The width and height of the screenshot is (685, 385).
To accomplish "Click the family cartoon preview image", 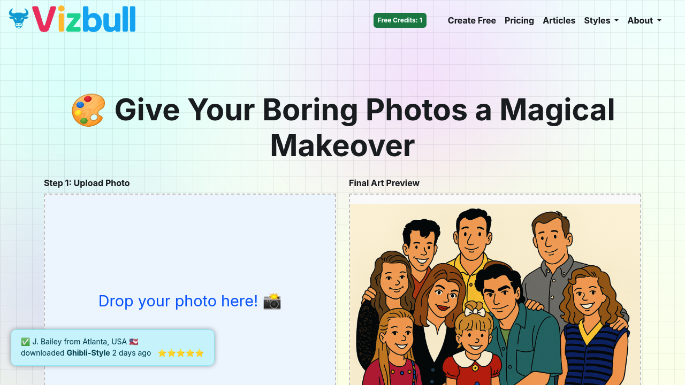I will pos(495,294).
